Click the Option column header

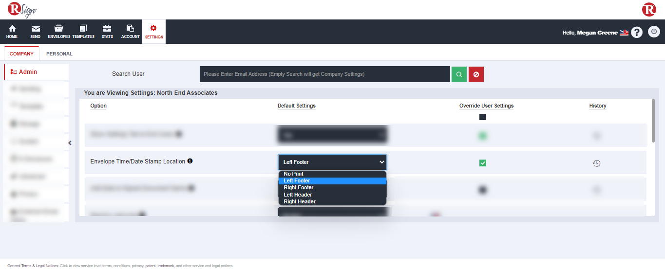pos(98,106)
